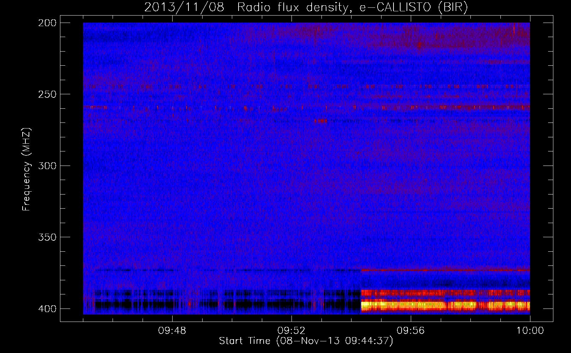The height and width of the screenshot is (353, 571).
Task: Click the 09:52 time tick label
Action: click(291, 331)
